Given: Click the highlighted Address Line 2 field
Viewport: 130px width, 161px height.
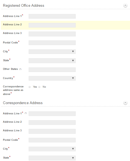Looking at the screenshot, I should pyautogui.click(x=52, y=25).
